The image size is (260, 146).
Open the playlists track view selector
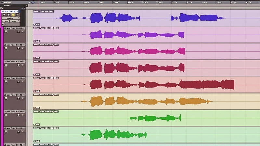pyautogui.click(x=10, y=18)
